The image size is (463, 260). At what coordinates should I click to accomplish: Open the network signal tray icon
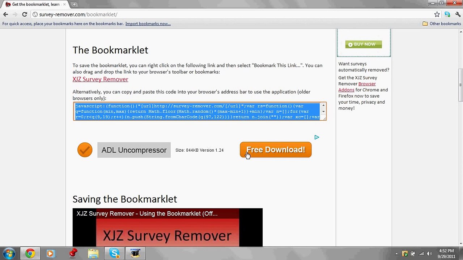(421, 254)
